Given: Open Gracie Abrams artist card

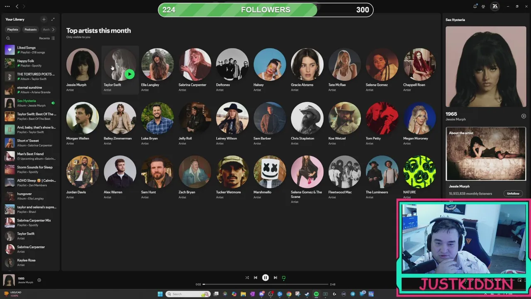Looking at the screenshot, I should 307,70.
